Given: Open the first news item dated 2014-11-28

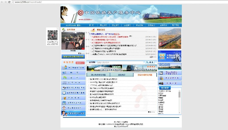Looking at the screenshot, I should coord(104,40).
